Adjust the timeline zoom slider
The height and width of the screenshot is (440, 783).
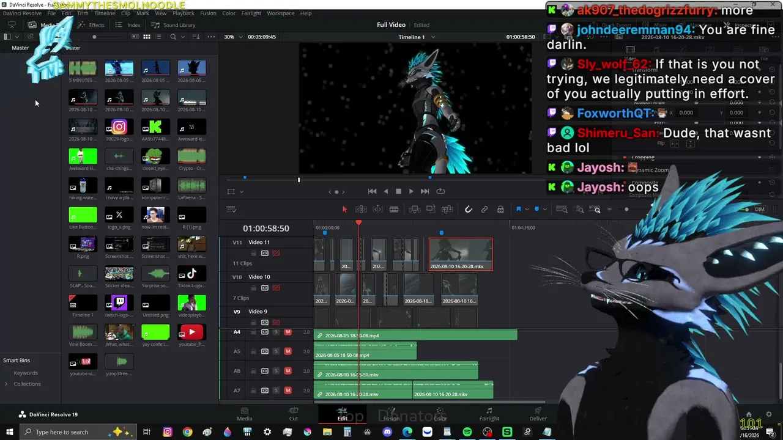tap(626, 209)
